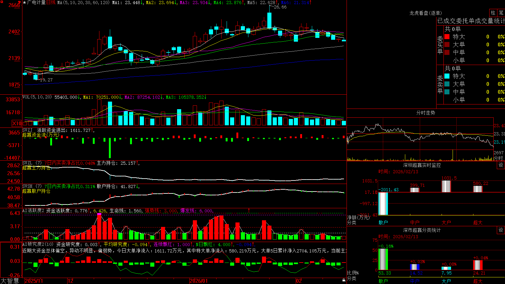Click the teal 中单 sell-order swatch
This screenshot has height=284, width=505.
tap(447, 92)
